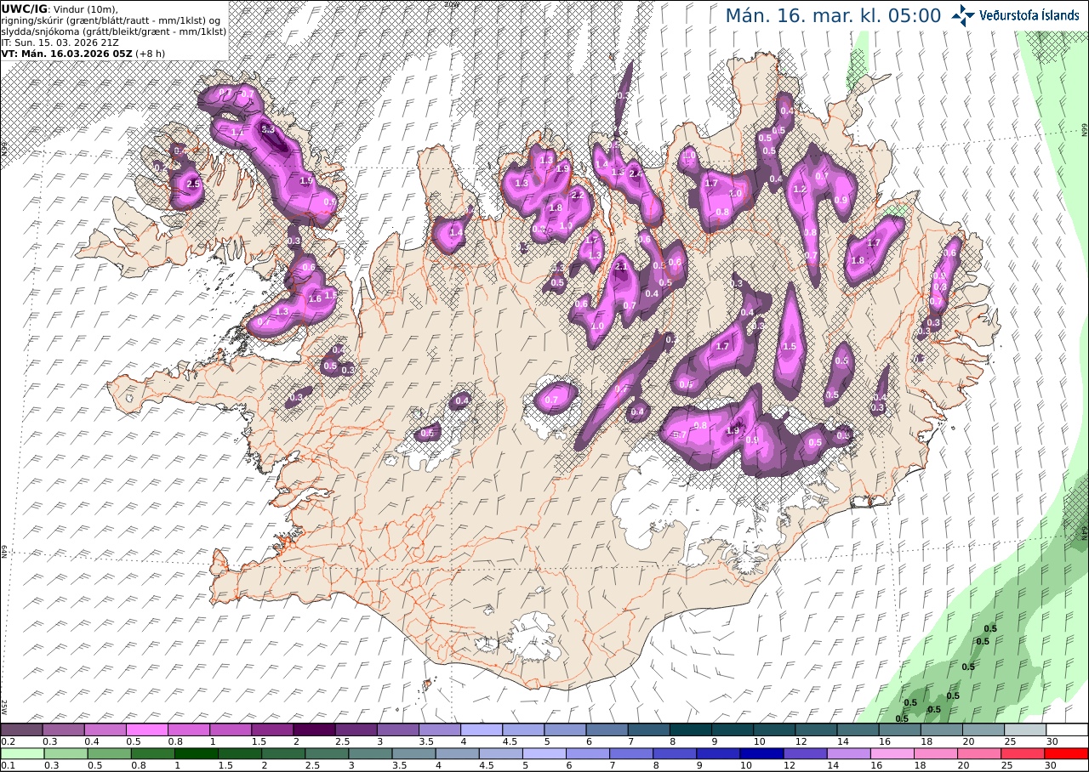Select the title Mán. 16. mar. kl. 05:00
The width and height of the screenshot is (1089, 772).
tap(833, 15)
